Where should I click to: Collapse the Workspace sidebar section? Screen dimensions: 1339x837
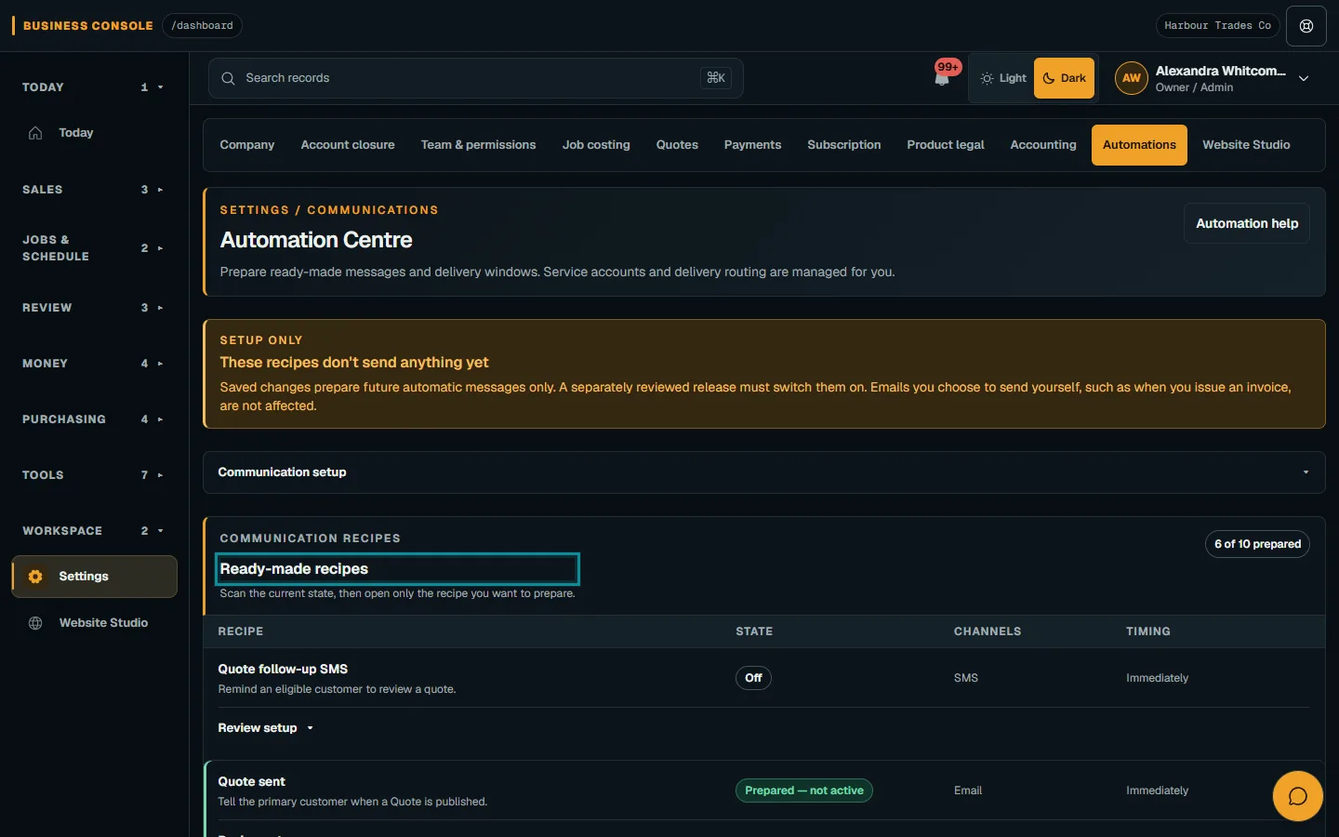[x=93, y=531]
